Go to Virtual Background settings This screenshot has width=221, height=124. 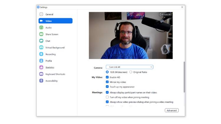click(55, 48)
